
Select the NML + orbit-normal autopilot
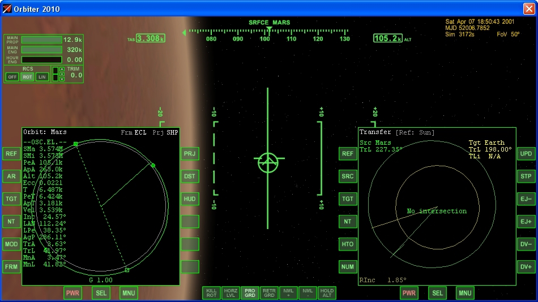click(288, 292)
